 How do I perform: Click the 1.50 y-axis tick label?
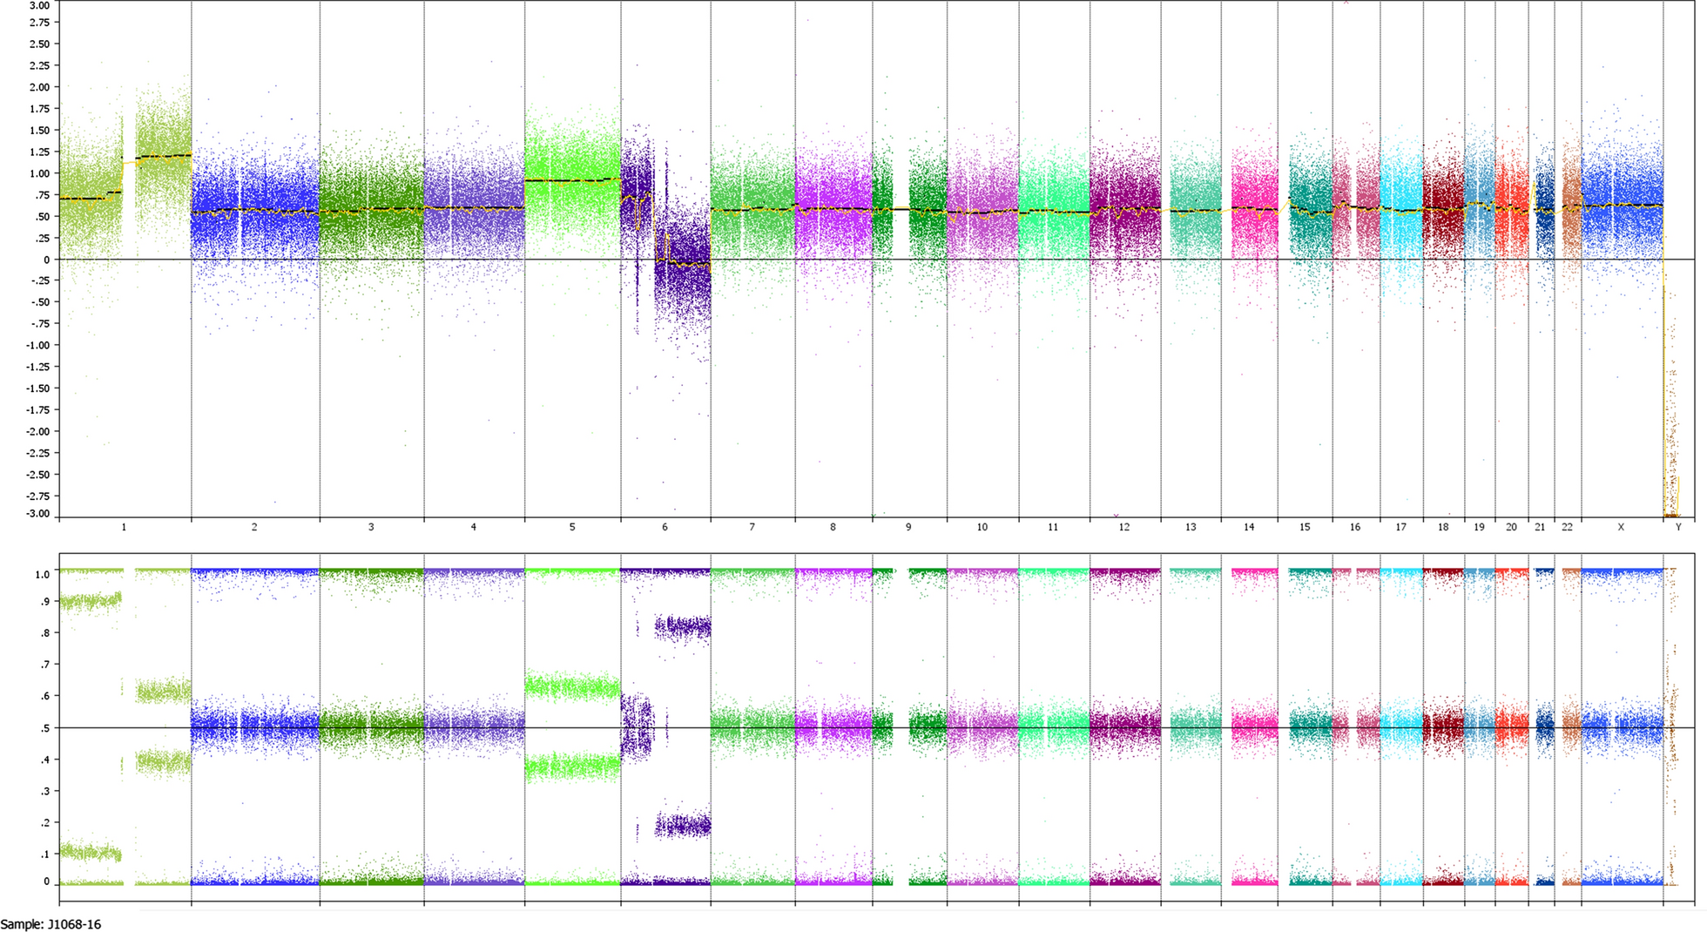tap(39, 130)
